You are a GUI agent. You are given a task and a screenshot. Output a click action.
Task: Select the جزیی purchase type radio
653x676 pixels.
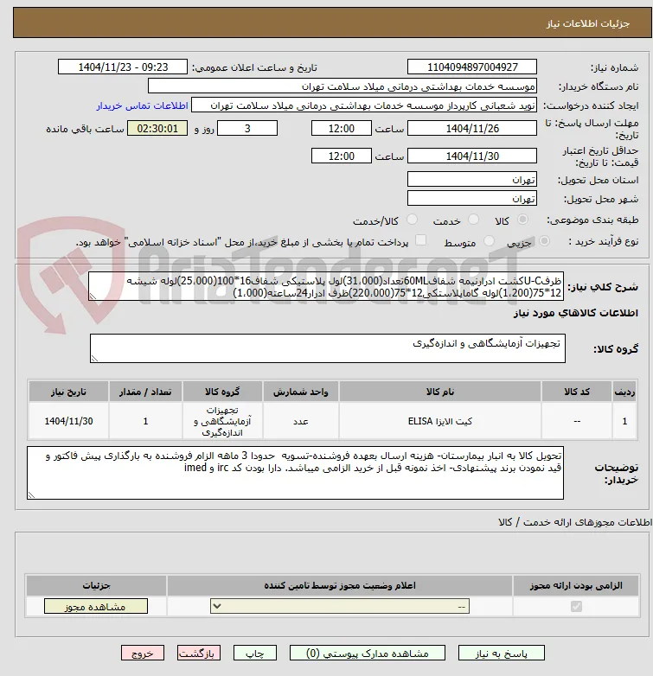(x=544, y=241)
